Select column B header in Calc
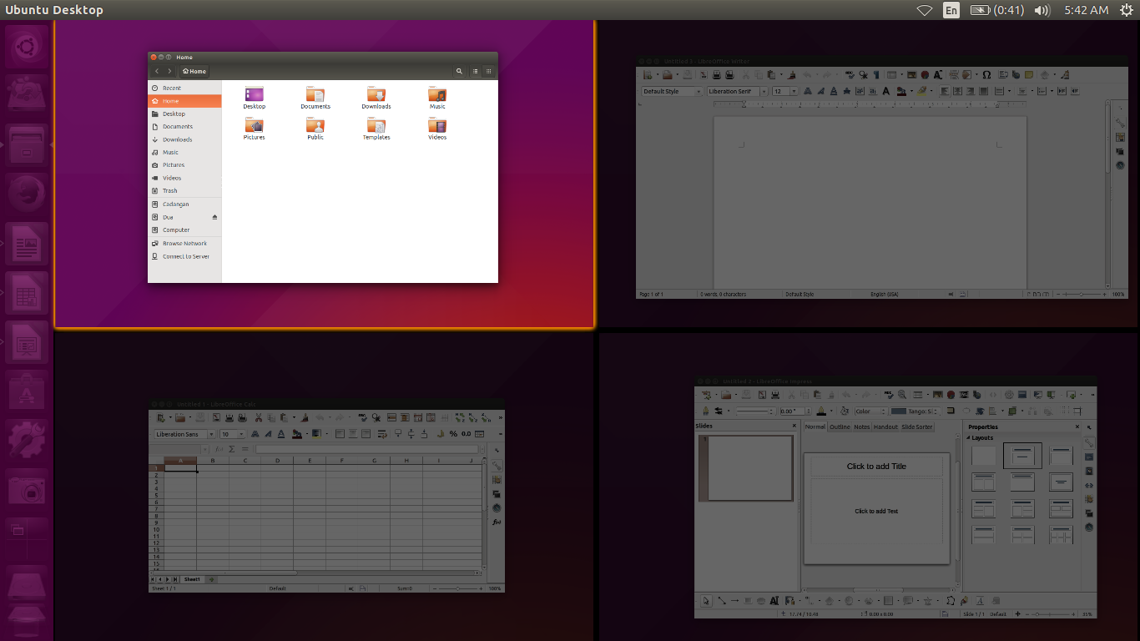 213,460
